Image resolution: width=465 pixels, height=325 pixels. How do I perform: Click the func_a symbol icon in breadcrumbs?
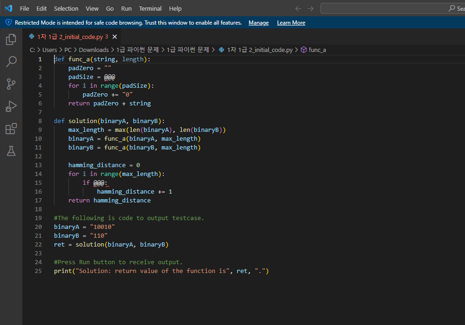pyautogui.click(x=304, y=50)
